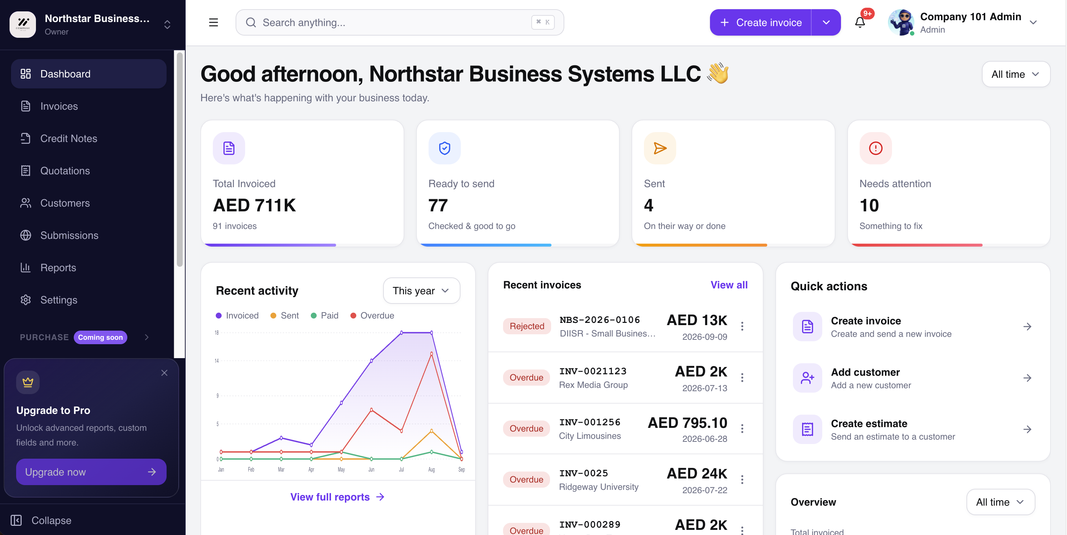
Task: Open more options for INV-001256 invoice
Action: tap(742, 429)
